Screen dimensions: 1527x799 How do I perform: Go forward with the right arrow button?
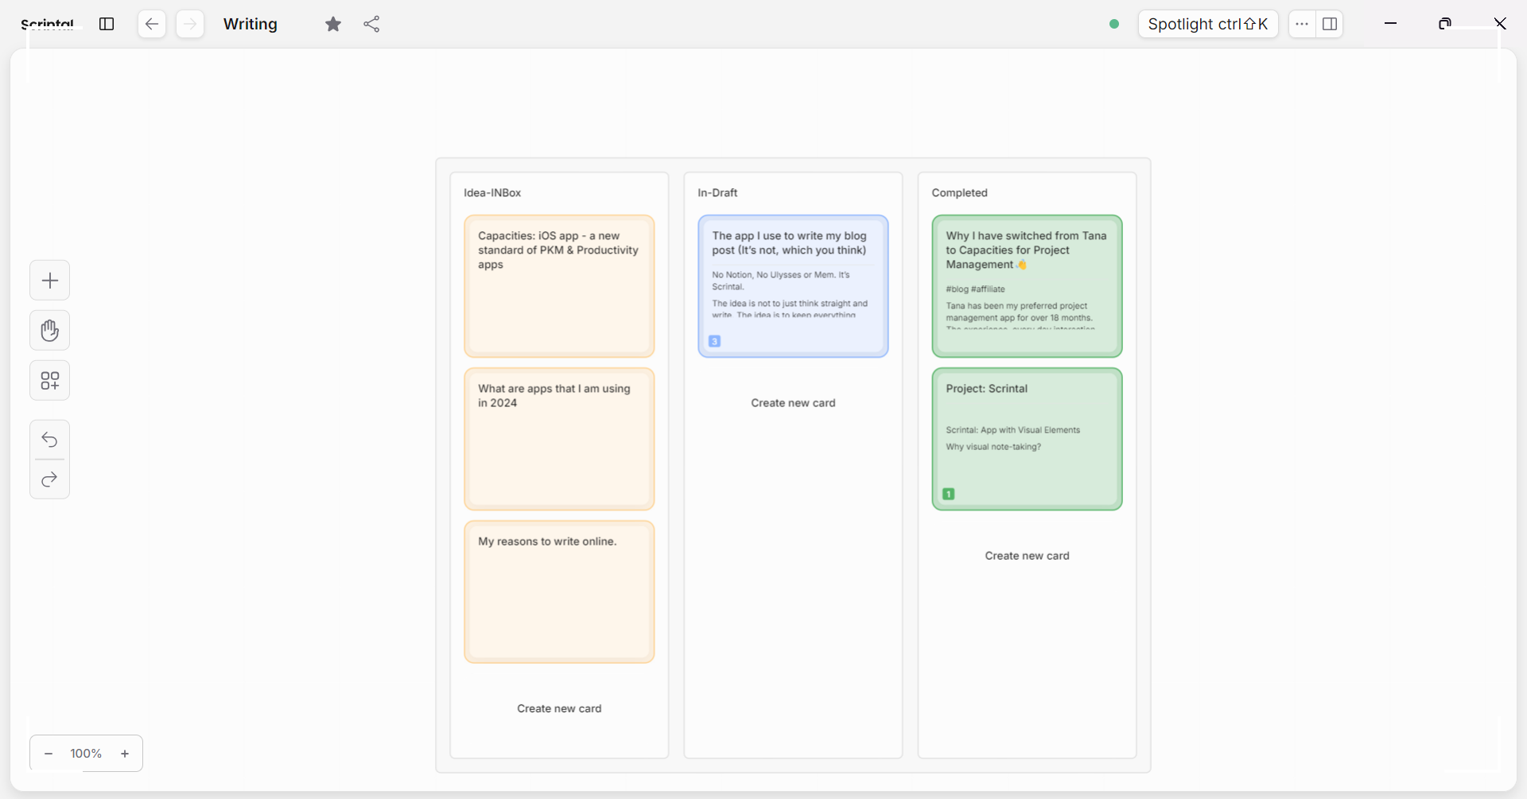(x=190, y=24)
